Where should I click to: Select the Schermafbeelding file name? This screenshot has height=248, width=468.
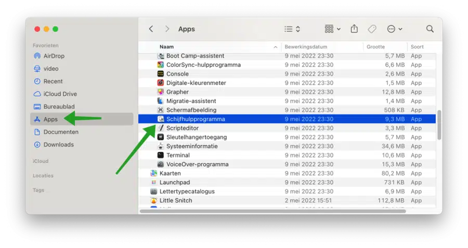(x=191, y=110)
